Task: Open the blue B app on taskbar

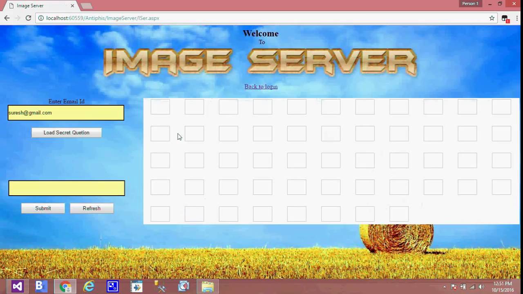Action: coord(41,286)
